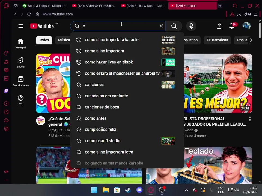Viewport: 262px width, 196px height.
Task: Open Opera main menu logo
Action: (x=6, y=6)
